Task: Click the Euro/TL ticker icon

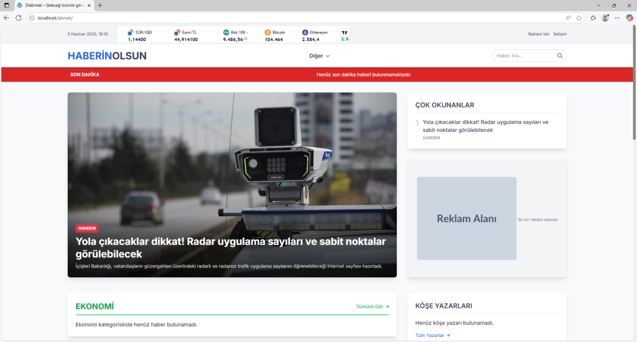Action: coord(177,32)
